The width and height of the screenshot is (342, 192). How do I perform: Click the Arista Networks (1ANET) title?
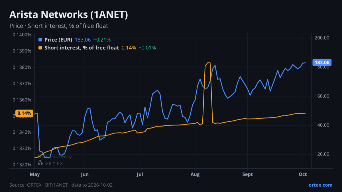pos(69,15)
